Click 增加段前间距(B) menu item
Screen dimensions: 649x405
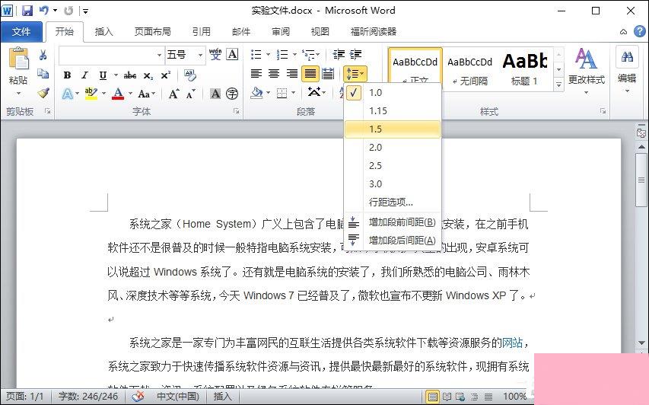coord(393,222)
